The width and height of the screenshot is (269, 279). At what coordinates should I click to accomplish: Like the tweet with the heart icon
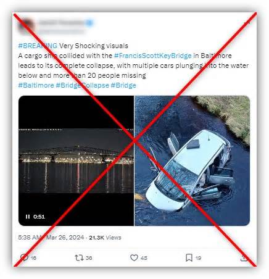pyautogui.click(x=134, y=257)
